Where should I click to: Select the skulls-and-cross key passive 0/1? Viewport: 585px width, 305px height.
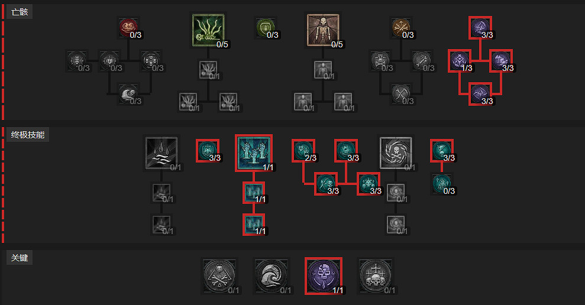(376, 276)
